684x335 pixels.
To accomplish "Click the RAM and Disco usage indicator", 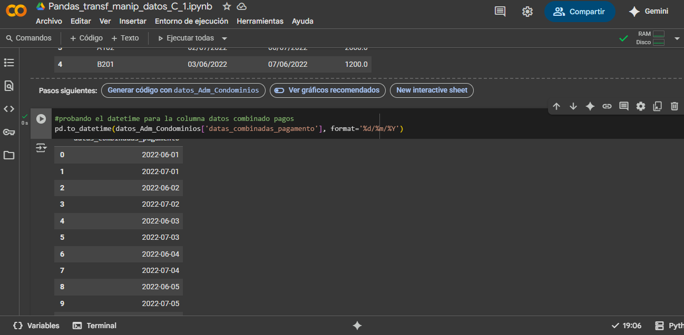I will pos(650,38).
